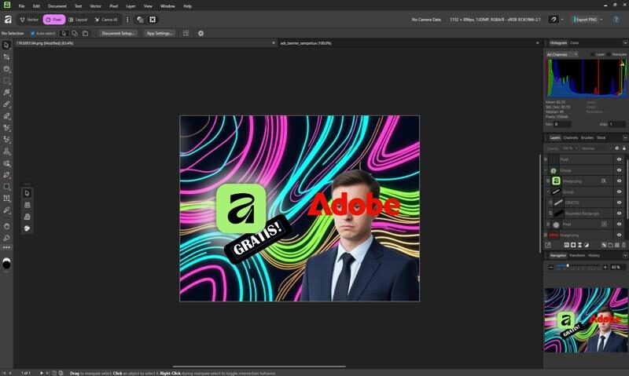Screen dimensions: 629x376
Task: Click the delete layer trash icon
Action: [x=623, y=245]
